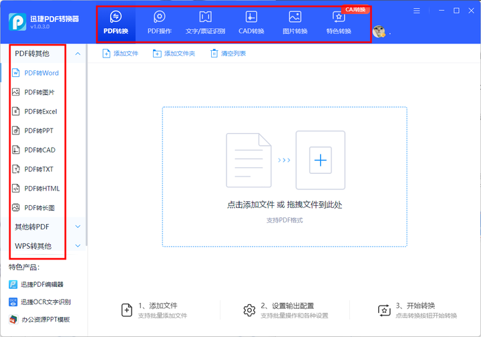Launch 迅捷PDF编辑器 product icon
This screenshot has height=337, width=481.
[14, 284]
